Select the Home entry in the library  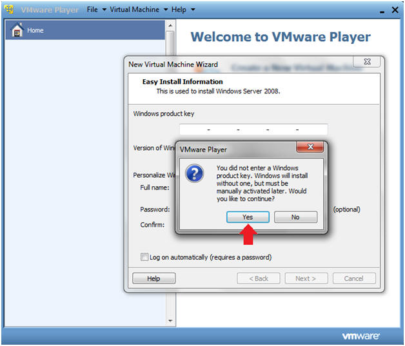tap(85, 30)
